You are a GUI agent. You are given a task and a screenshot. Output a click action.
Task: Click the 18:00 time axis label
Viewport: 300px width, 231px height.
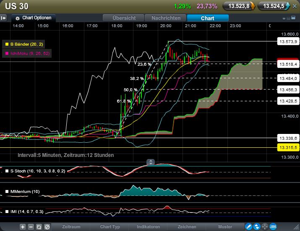(117, 26)
